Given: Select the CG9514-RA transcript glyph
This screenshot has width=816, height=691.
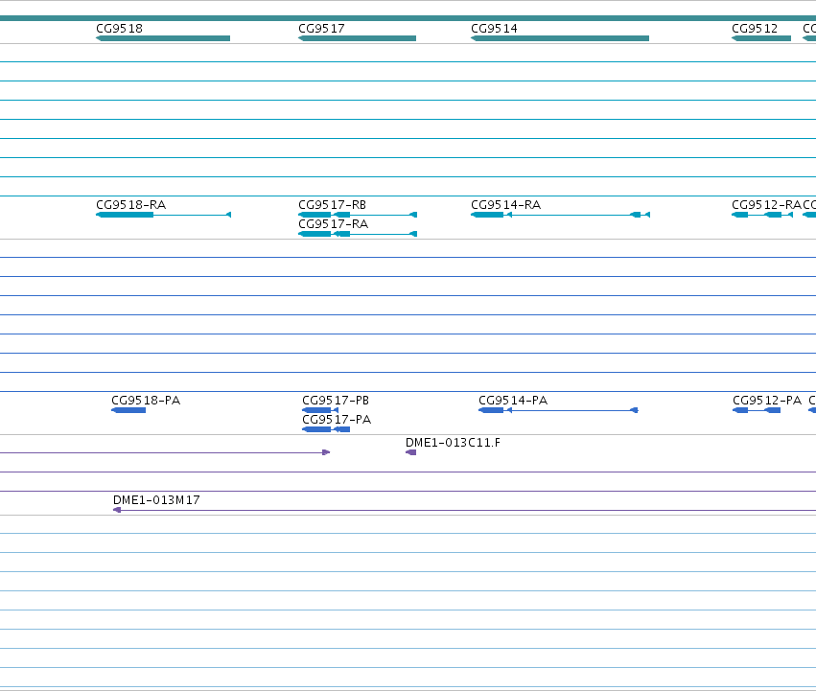Looking at the screenshot, I should pyautogui.click(x=561, y=215).
